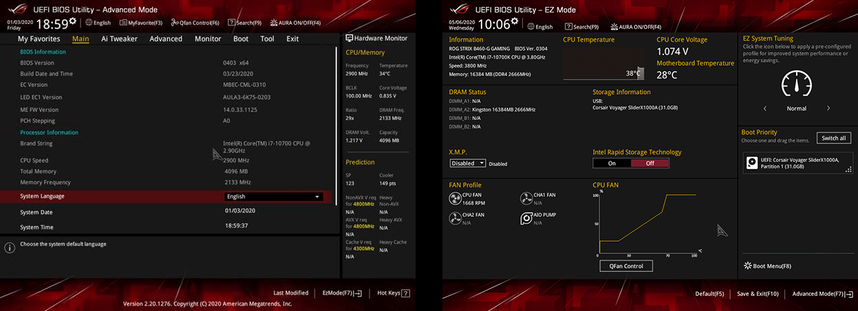Click the Hardware Monitor display icon
This screenshot has height=311, width=858.
tap(349, 38)
